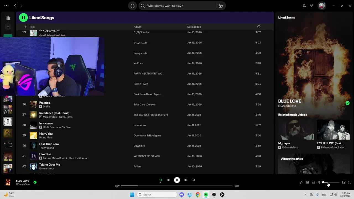Sort by the Date added column
Screen dimensions: 354x199
(194, 27)
